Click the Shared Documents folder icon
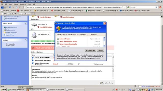Image resolution: width=163 pixels, height=91 pixels. pos(5,33)
